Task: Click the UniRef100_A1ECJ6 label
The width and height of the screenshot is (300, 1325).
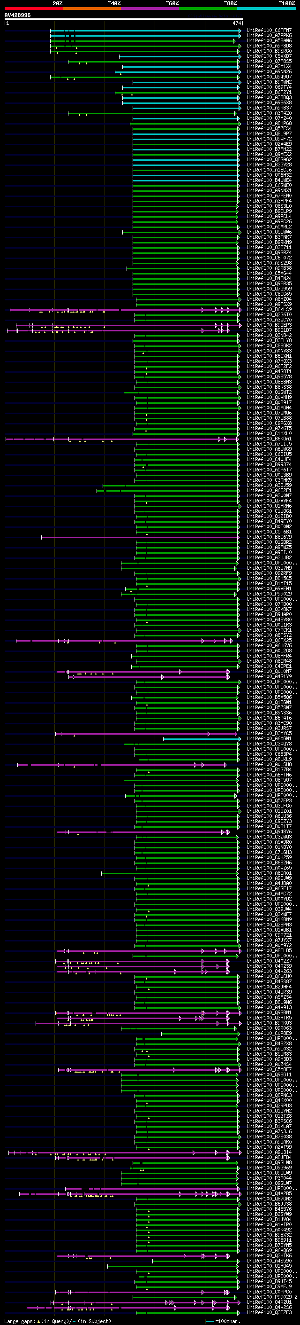Action: 269,170
